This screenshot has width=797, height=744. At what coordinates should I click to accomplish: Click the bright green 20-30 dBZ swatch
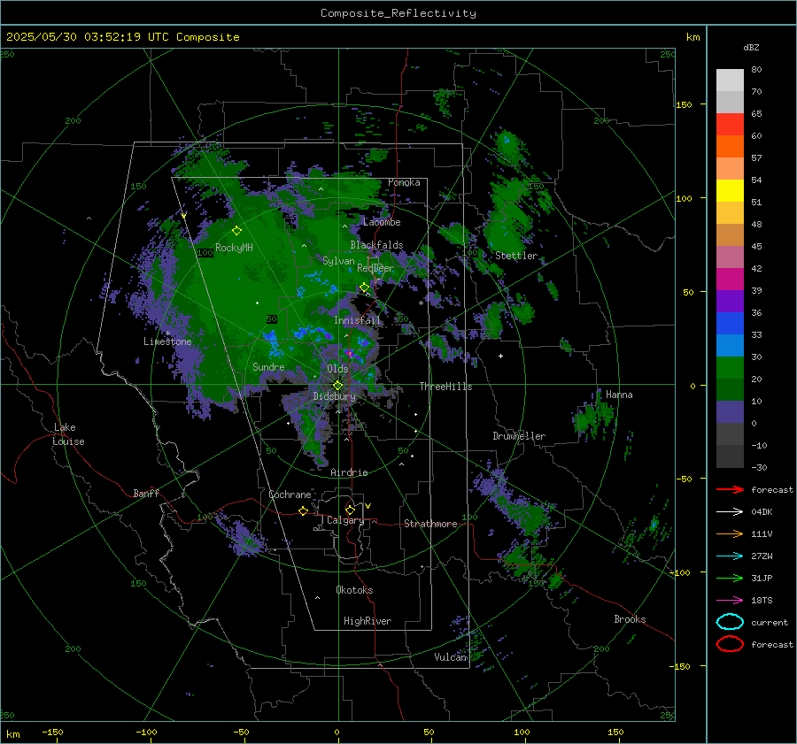(x=730, y=367)
